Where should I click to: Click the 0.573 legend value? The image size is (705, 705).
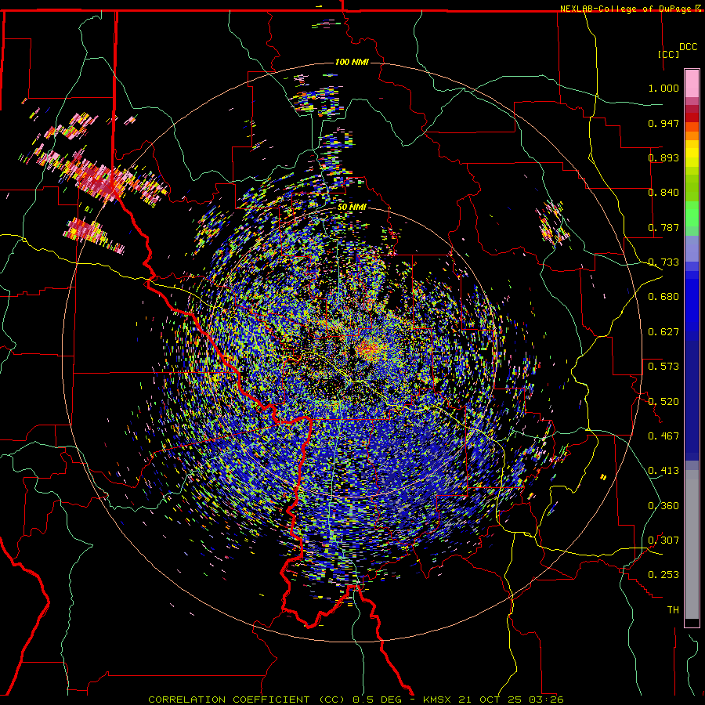(x=663, y=367)
